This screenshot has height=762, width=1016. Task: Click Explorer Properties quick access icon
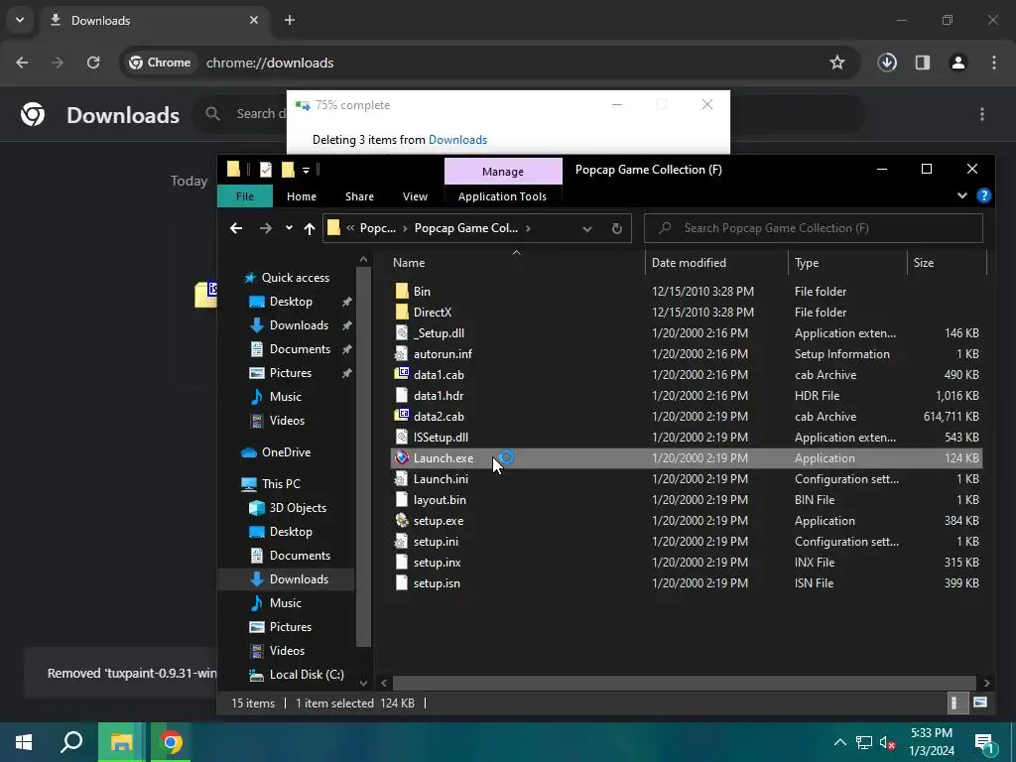click(266, 170)
